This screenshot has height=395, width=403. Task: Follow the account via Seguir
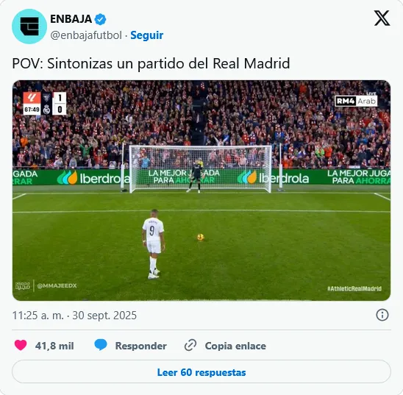point(147,35)
